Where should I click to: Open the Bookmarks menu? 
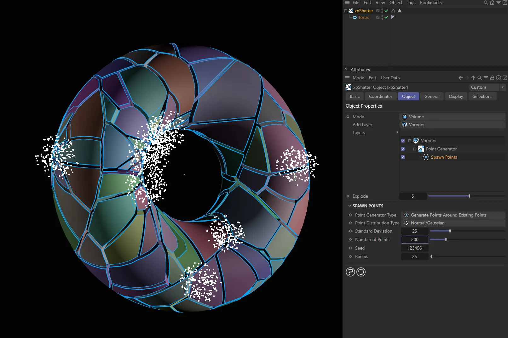430,3
